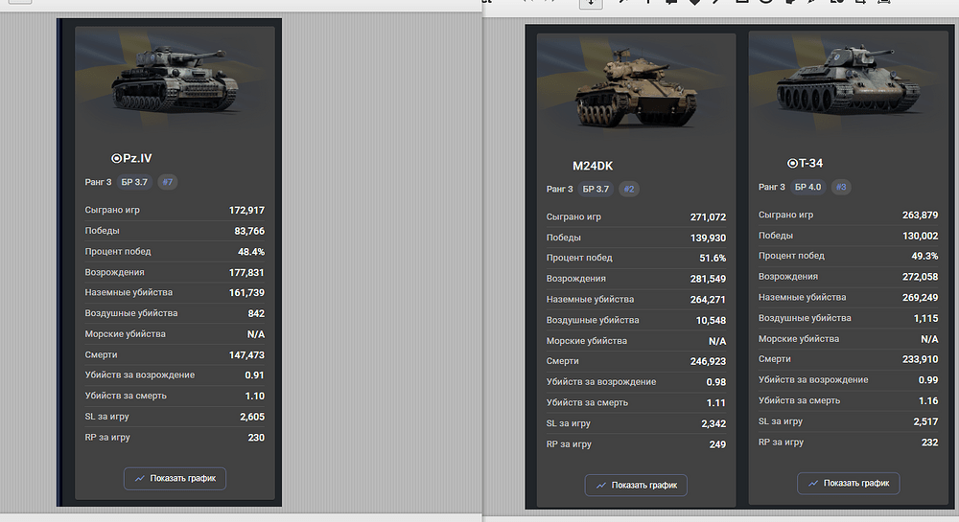
Task: Click the БР 3.7 badge on Pz.IV
Action: click(x=135, y=182)
